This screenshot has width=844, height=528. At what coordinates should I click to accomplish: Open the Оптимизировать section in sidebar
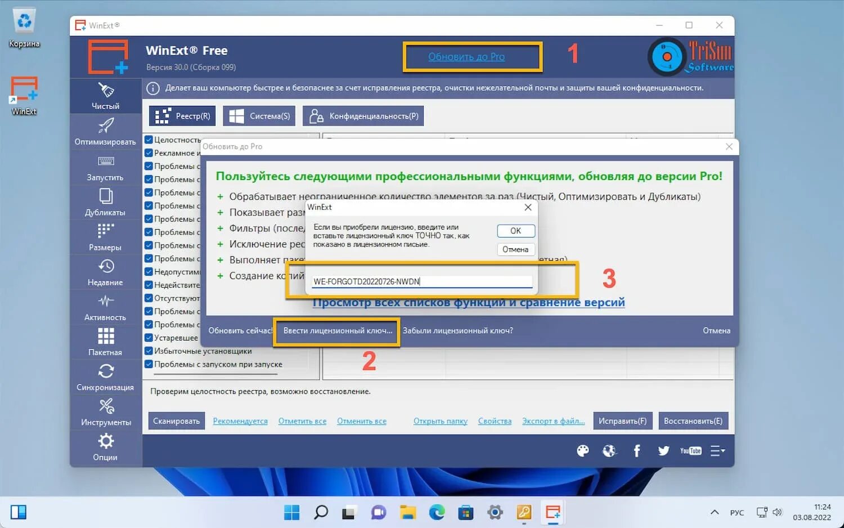[106, 132]
